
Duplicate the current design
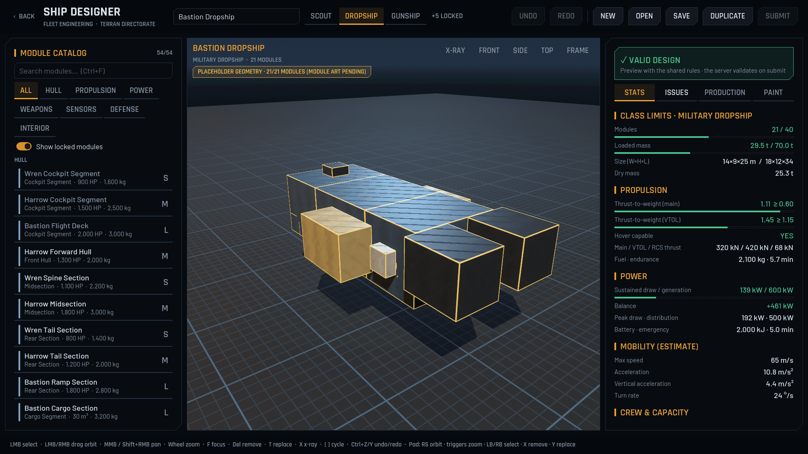pos(728,16)
